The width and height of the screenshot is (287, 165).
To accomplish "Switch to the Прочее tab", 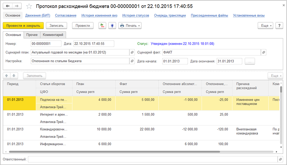I will pos(32,35).
